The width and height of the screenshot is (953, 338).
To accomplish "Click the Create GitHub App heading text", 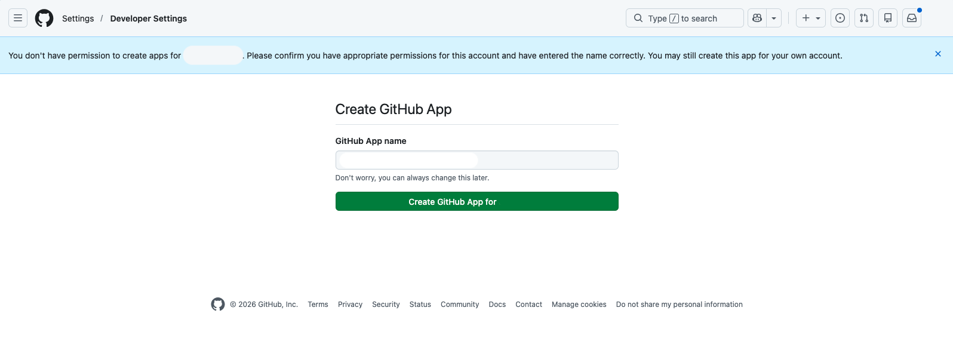I will (x=393, y=109).
